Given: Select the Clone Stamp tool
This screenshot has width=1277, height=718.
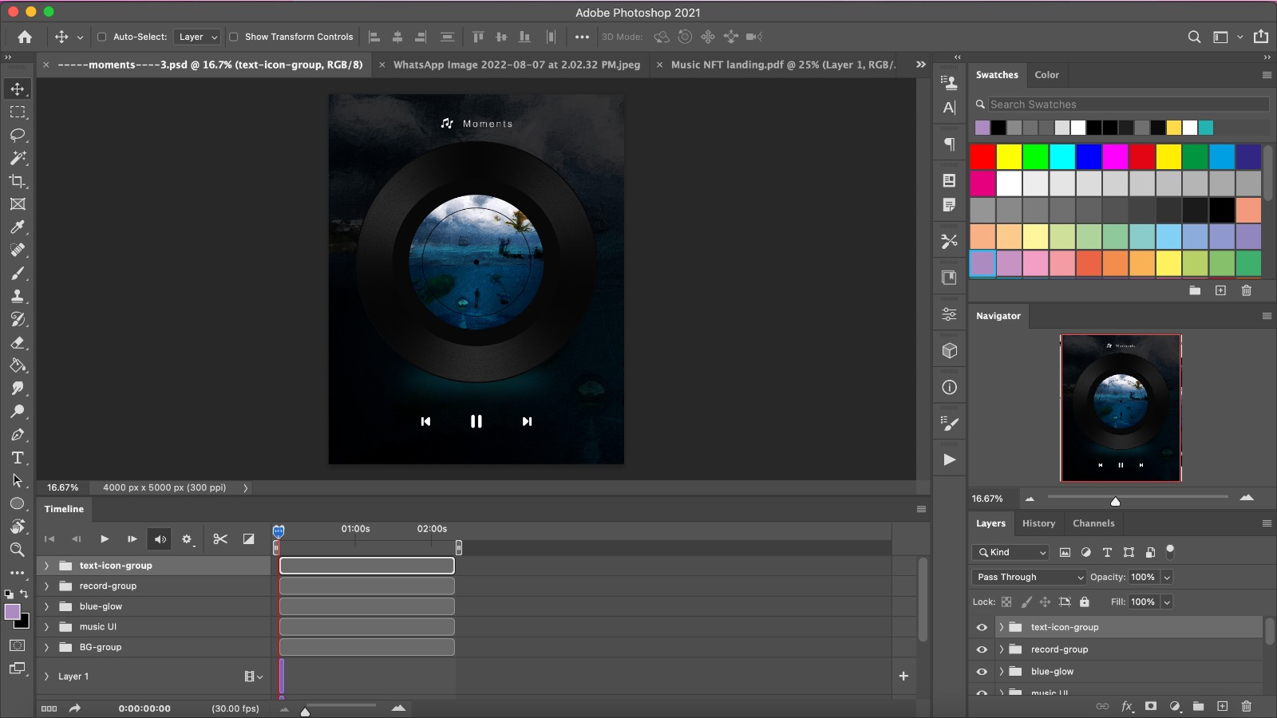Looking at the screenshot, I should [x=18, y=296].
